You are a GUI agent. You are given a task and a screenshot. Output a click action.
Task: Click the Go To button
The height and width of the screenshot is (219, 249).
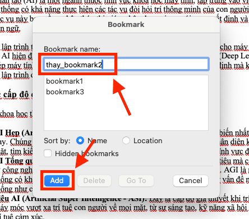click(x=136, y=181)
